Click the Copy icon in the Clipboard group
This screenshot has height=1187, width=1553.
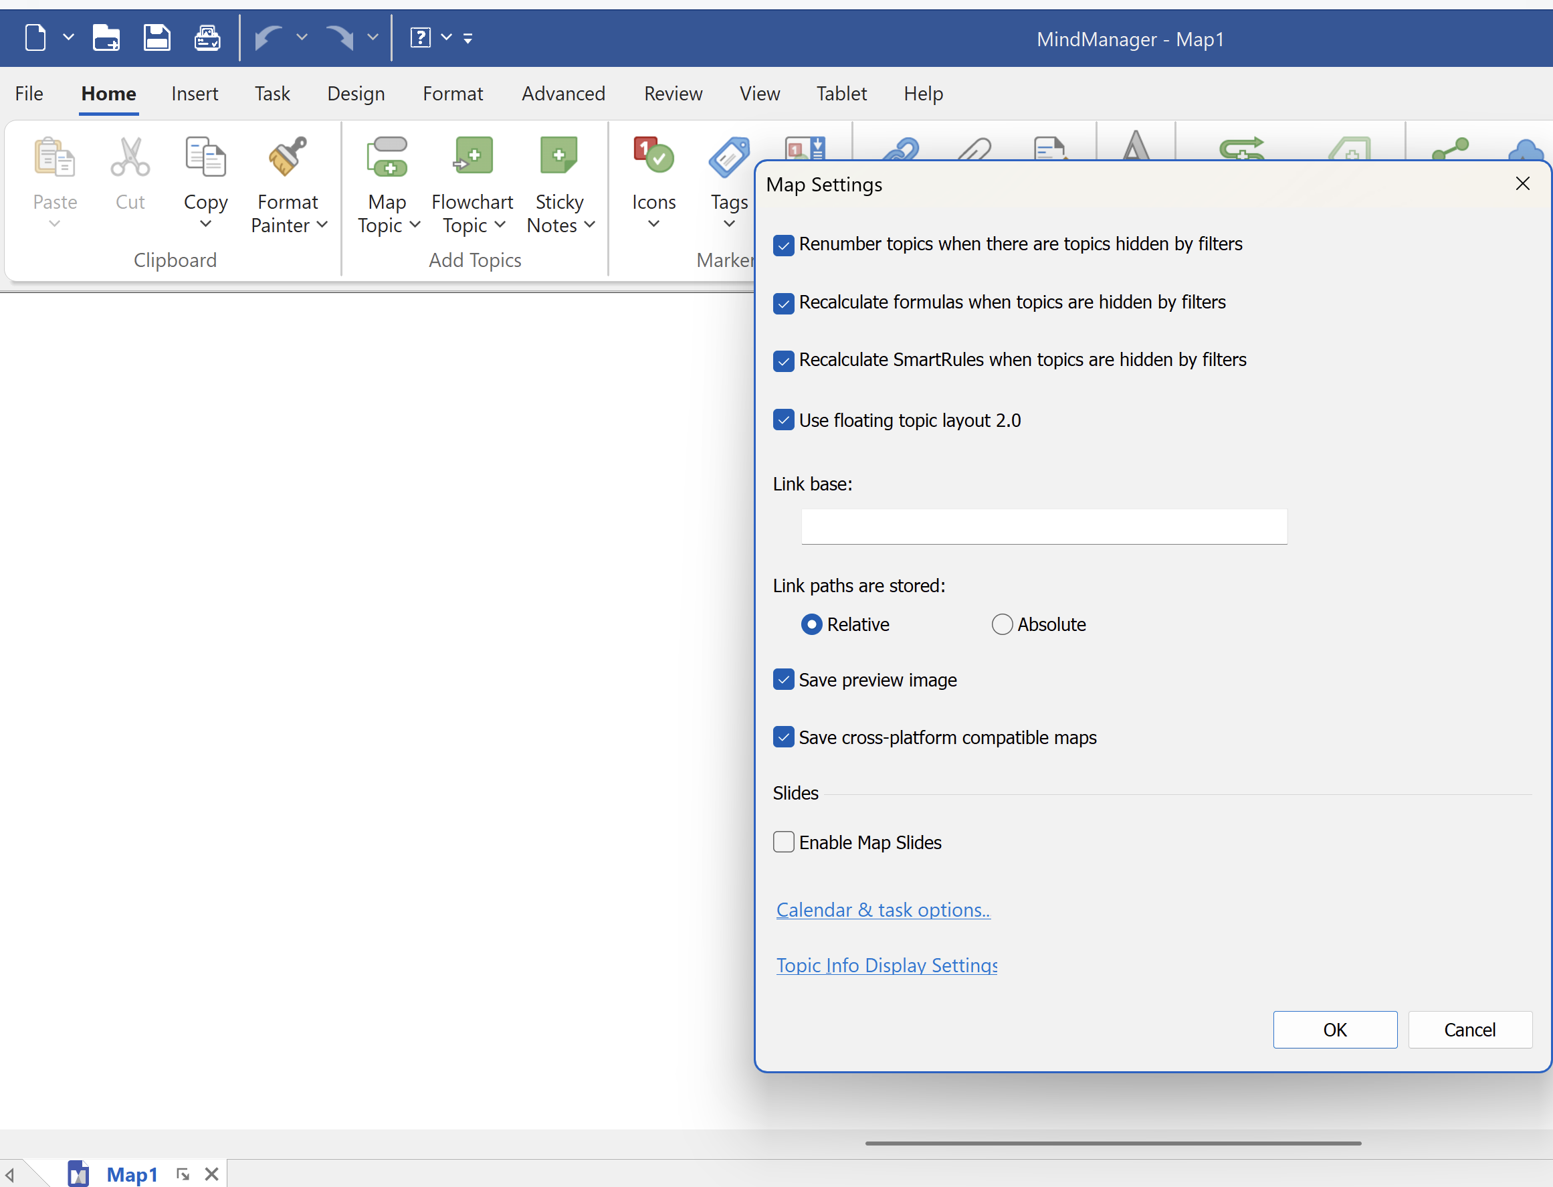[x=205, y=157]
